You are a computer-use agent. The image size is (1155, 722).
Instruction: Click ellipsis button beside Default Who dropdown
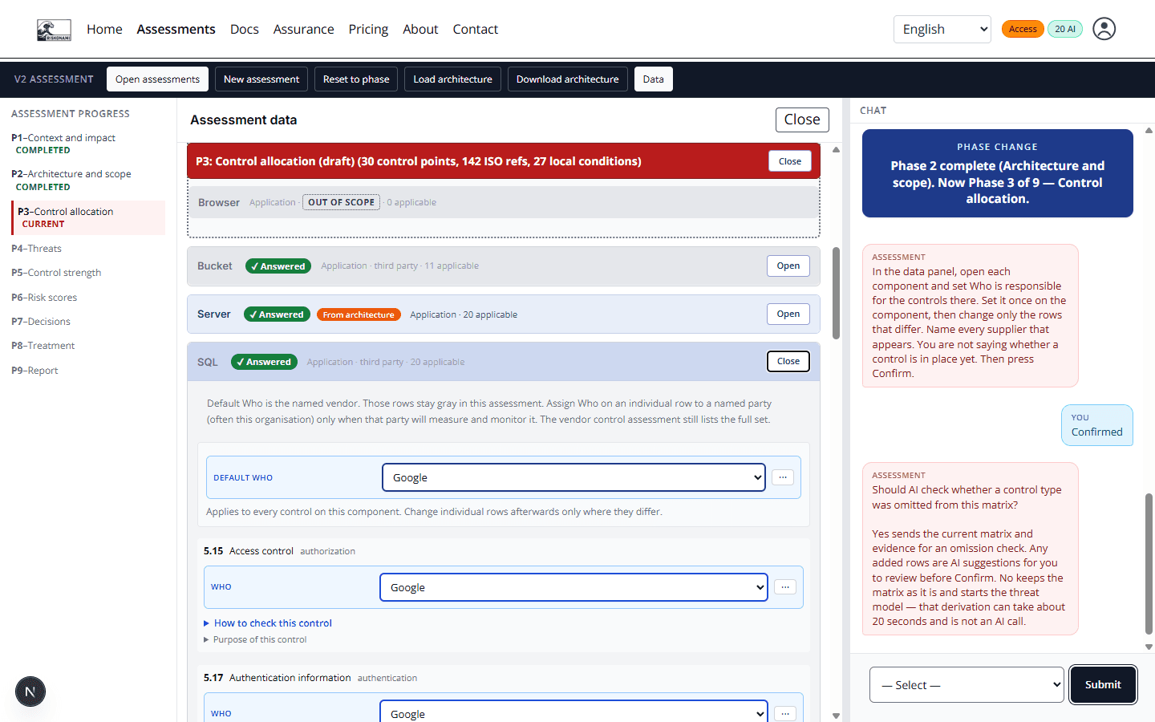(x=783, y=477)
